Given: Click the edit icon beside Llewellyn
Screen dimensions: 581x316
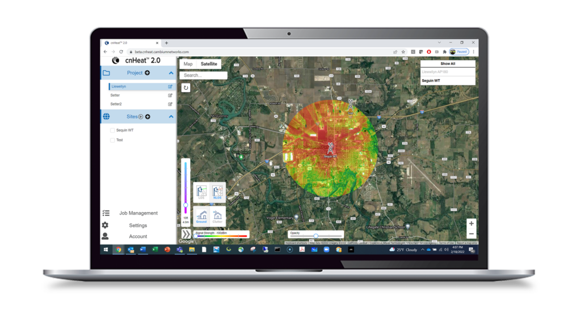Looking at the screenshot, I should [x=170, y=87].
